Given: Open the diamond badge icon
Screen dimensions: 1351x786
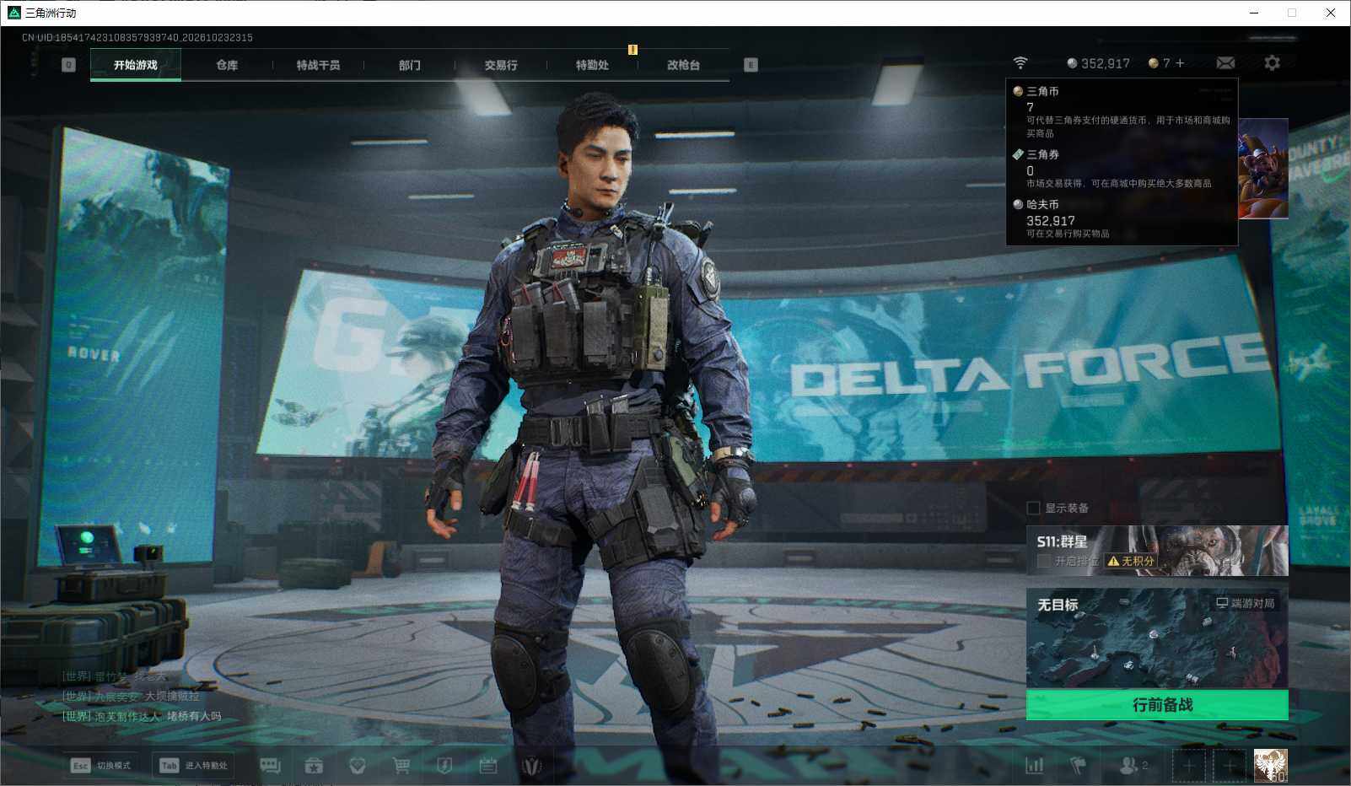Looking at the screenshot, I should [x=358, y=766].
